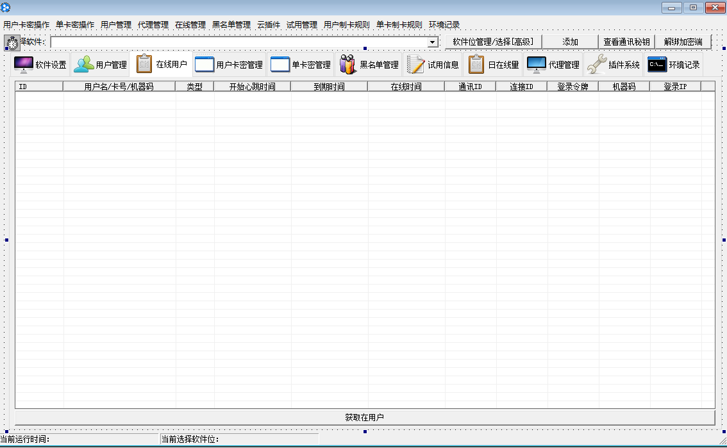Open 插件系统 wrench icon tab
Image resolution: width=727 pixels, height=448 pixels.
(596, 65)
